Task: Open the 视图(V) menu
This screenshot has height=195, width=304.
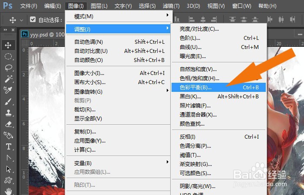Action: (x=216, y=6)
